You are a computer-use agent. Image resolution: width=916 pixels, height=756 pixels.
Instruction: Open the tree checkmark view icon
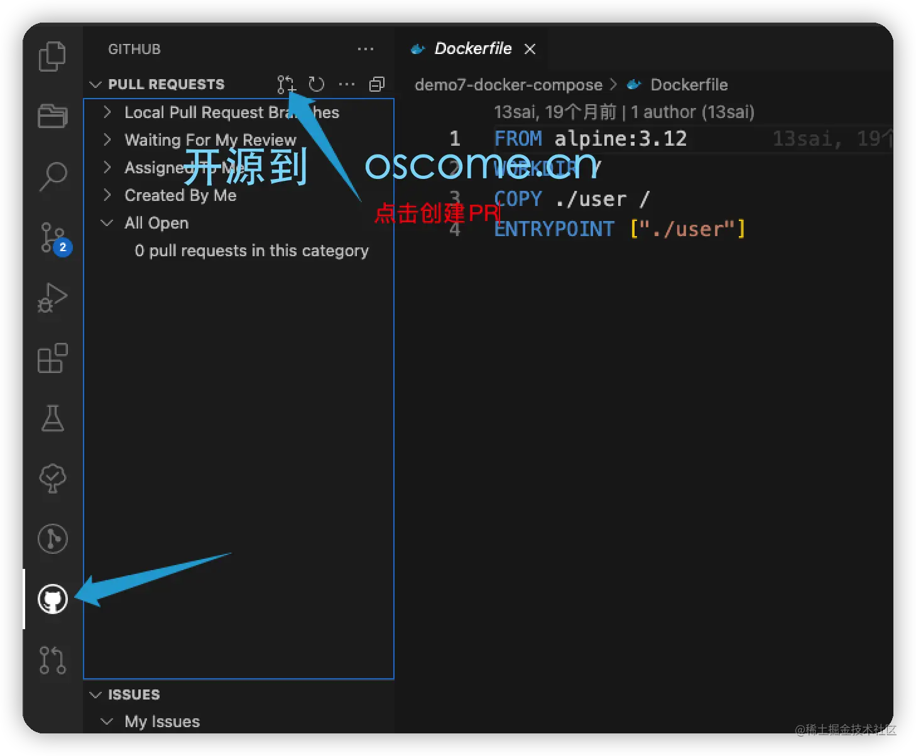point(52,478)
